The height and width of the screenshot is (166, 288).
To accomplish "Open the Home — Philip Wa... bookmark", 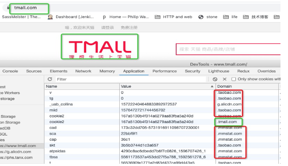I will (129, 17).
